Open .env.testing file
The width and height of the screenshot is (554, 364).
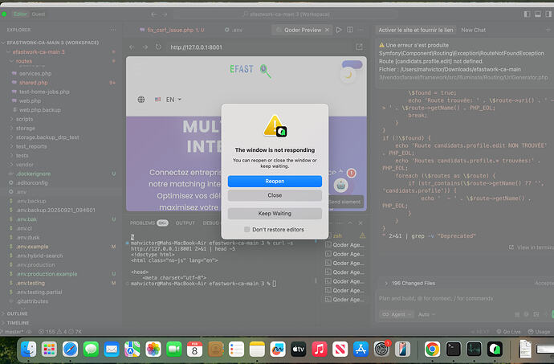31,283
